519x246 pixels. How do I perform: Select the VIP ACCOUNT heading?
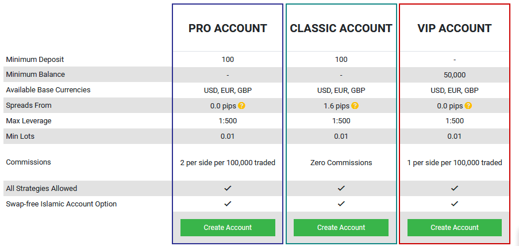pyautogui.click(x=455, y=29)
